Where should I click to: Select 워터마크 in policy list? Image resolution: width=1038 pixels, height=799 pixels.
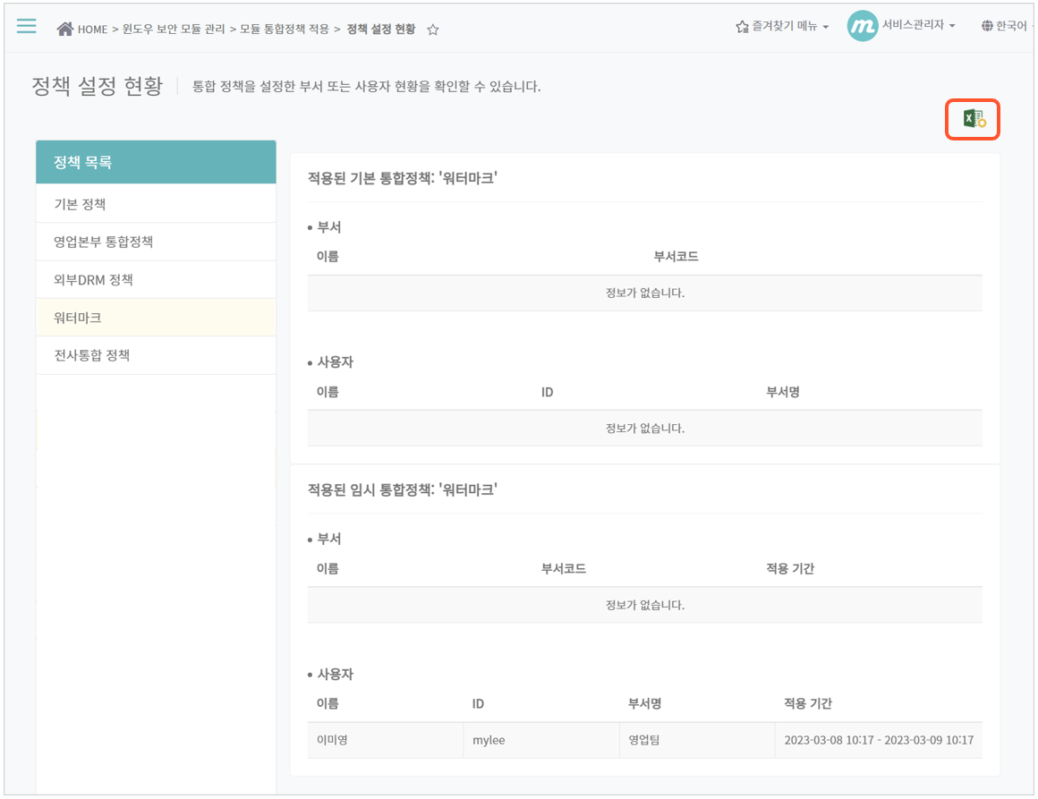[x=157, y=317]
